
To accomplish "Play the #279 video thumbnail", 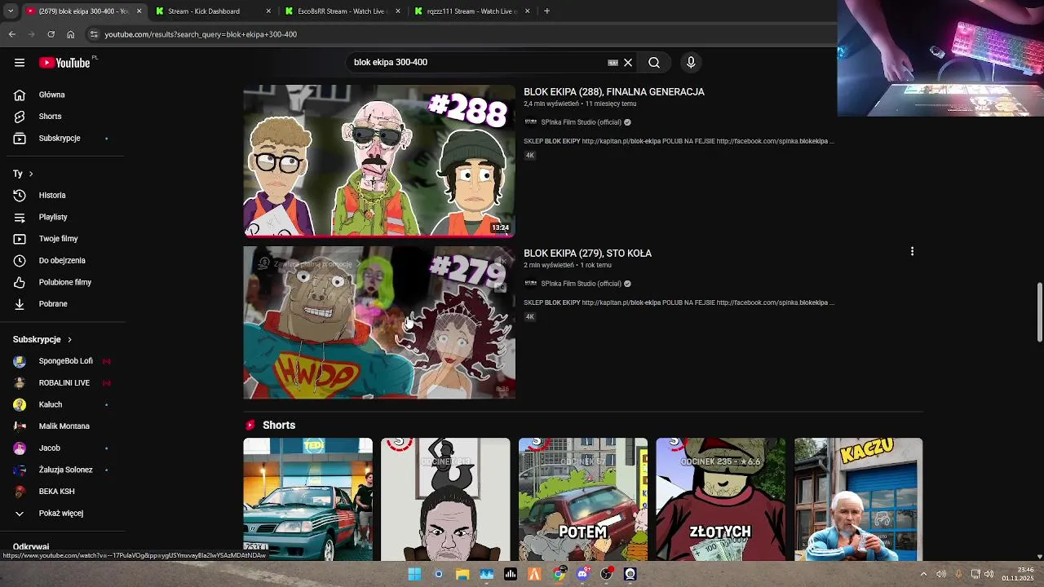I will (379, 323).
